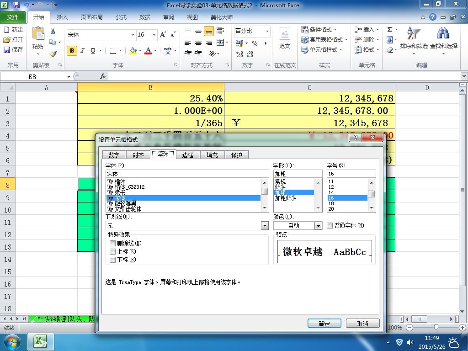Click the 新建 quick button

coord(13,30)
